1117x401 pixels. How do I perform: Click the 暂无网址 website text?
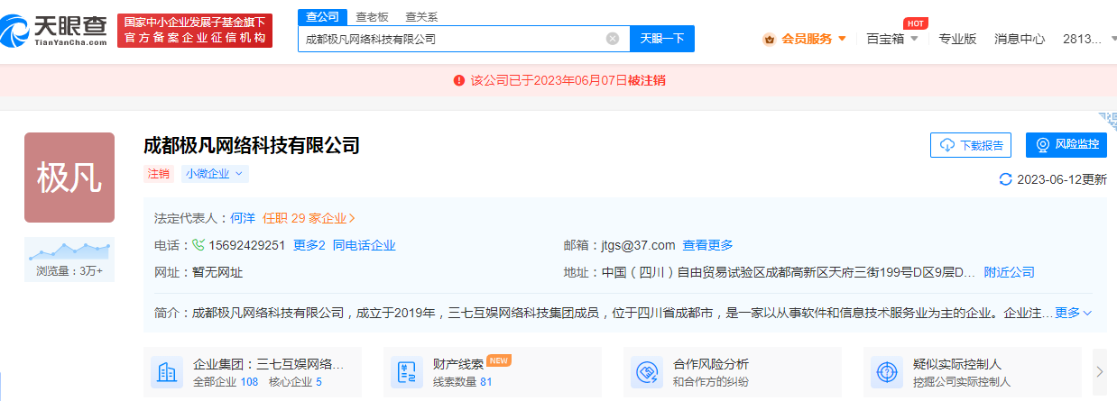(x=217, y=272)
